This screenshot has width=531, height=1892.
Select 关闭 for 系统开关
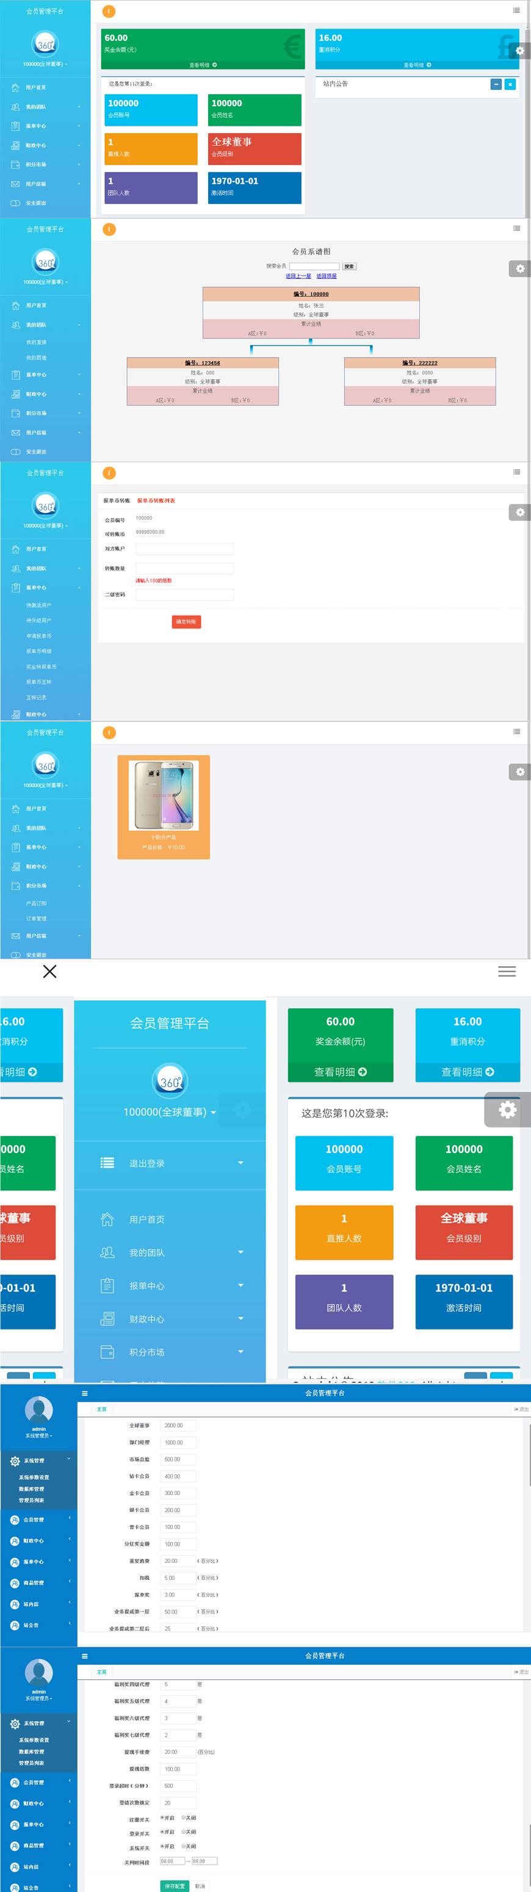(184, 1846)
